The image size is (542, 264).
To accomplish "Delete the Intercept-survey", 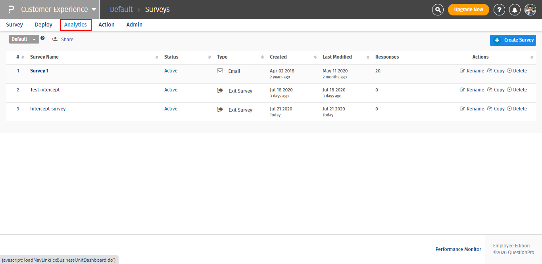I will pos(517,108).
